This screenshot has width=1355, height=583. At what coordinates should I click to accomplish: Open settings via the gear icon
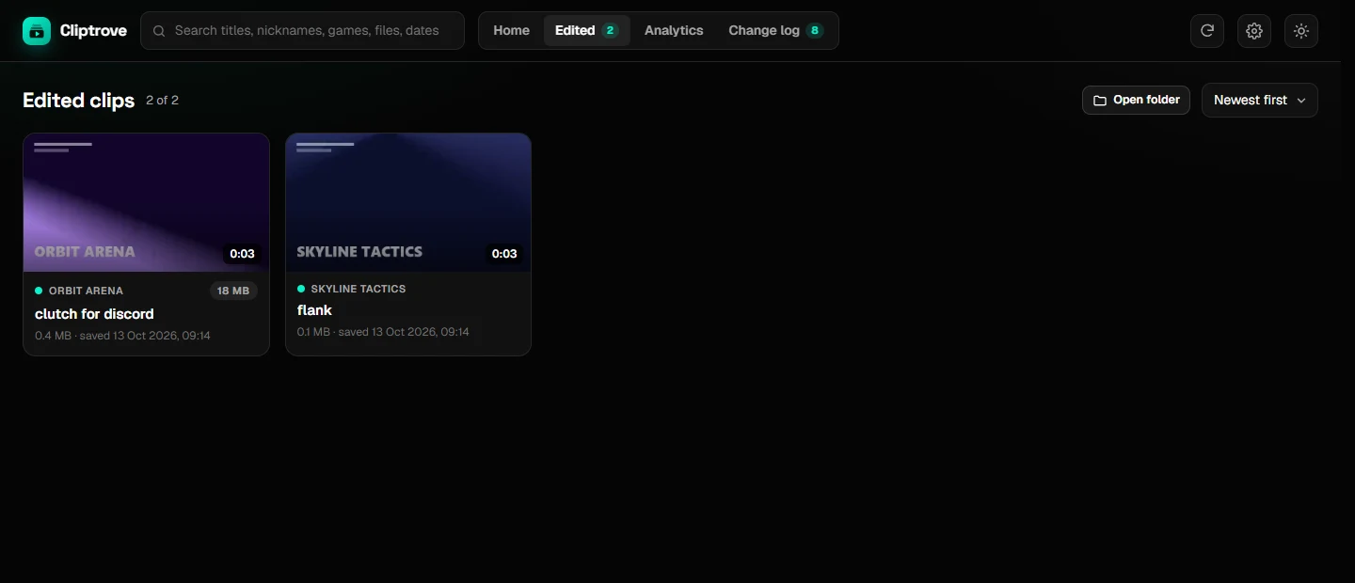[x=1254, y=31]
